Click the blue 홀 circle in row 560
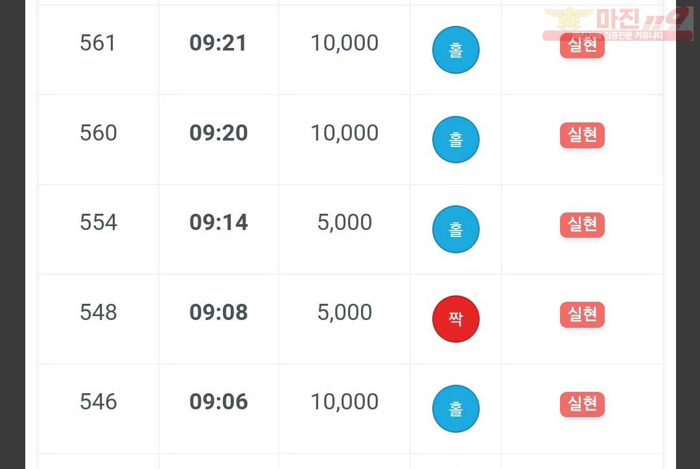 click(x=456, y=140)
